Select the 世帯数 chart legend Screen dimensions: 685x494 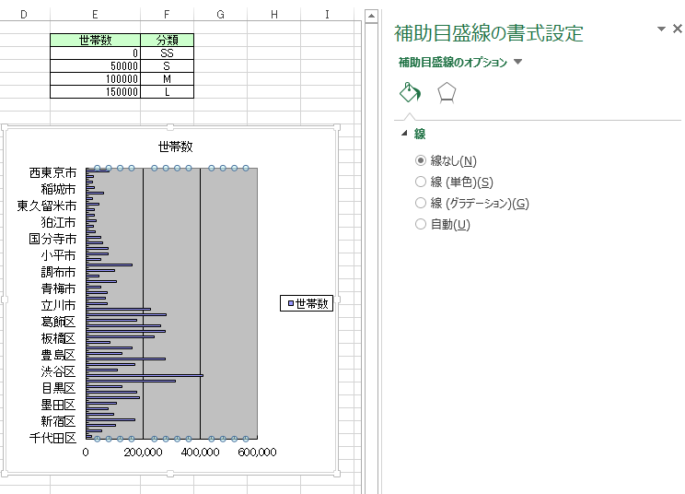pos(307,303)
